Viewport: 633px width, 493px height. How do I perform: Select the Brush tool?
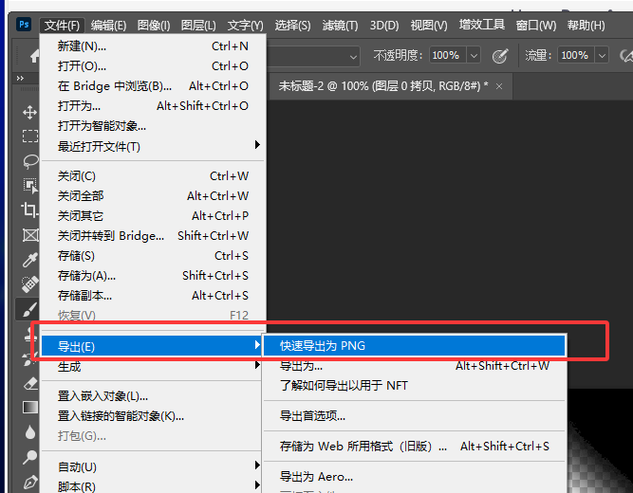tap(29, 309)
